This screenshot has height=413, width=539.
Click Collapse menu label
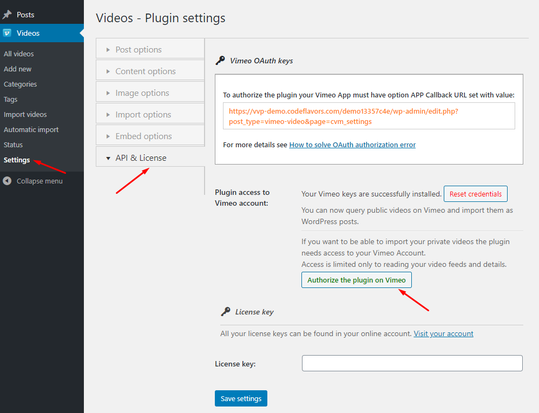click(x=40, y=181)
